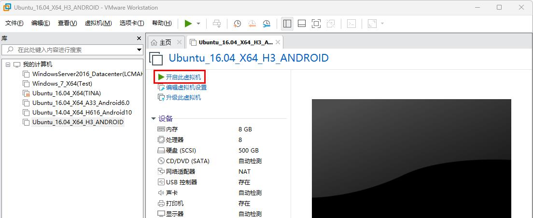
Task: Click the VMware Workstation title bar icon
Action: 7,7
